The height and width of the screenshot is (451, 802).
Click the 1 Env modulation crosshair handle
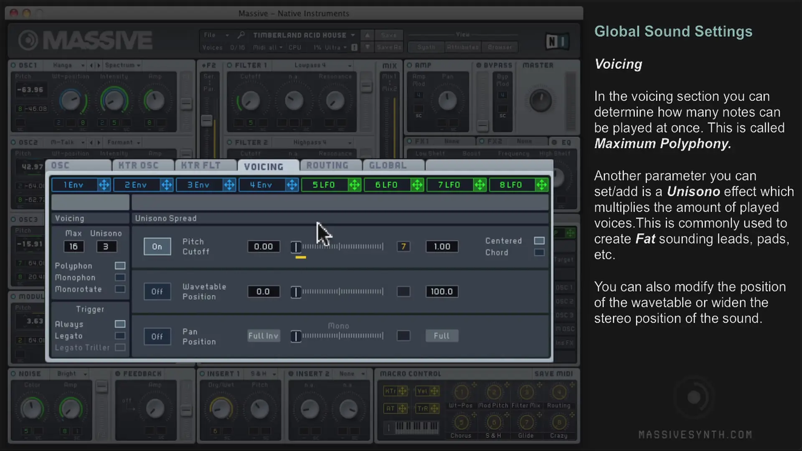coord(104,185)
